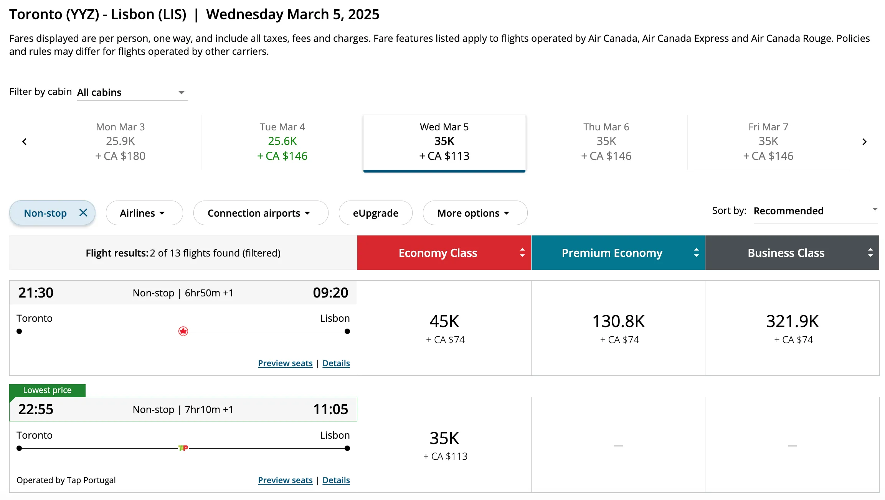Image resolution: width=885 pixels, height=500 pixels.
Task: Click departure time 22:55
Action: pyautogui.click(x=36, y=409)
